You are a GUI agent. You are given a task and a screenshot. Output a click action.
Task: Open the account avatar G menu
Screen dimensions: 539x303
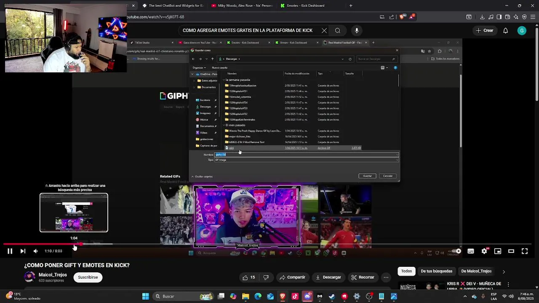point(522,30)
